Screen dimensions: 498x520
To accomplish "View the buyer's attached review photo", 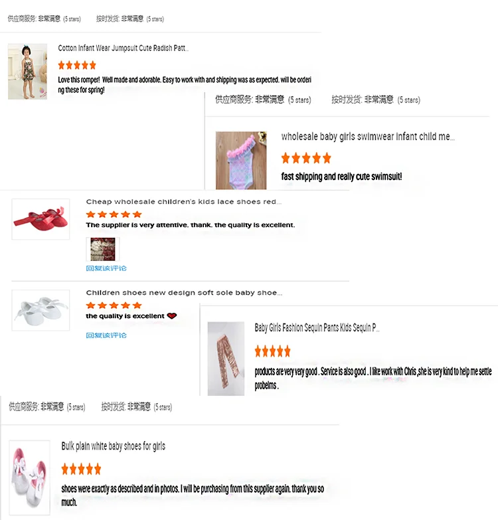I will click(103, 249).
